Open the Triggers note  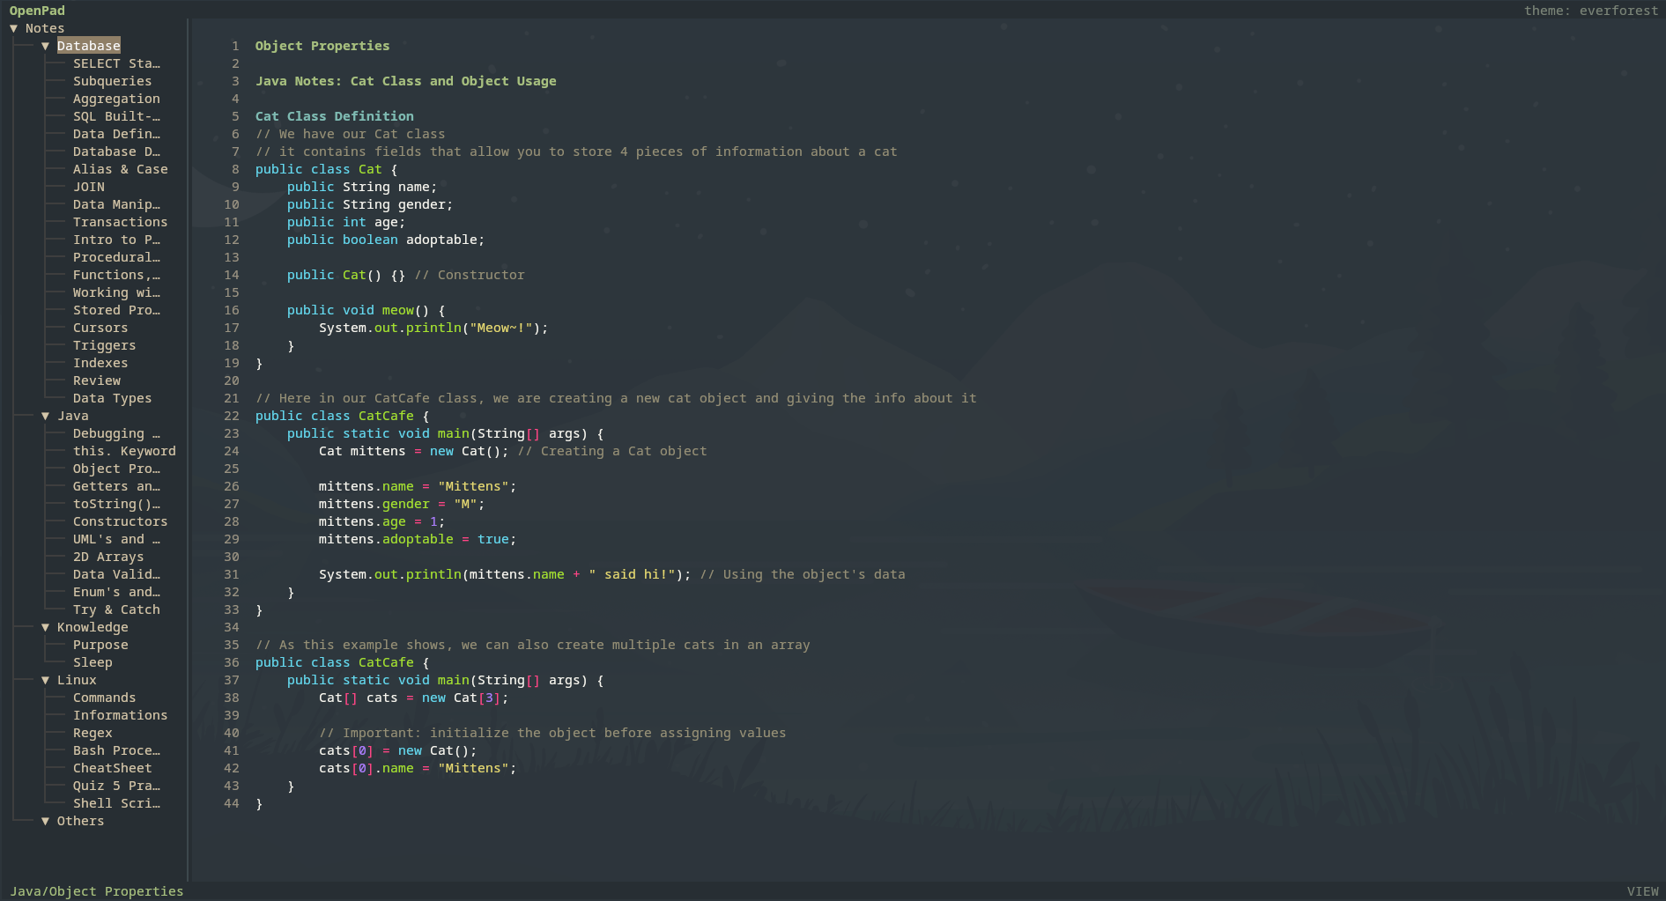click(x=104, y=345)
